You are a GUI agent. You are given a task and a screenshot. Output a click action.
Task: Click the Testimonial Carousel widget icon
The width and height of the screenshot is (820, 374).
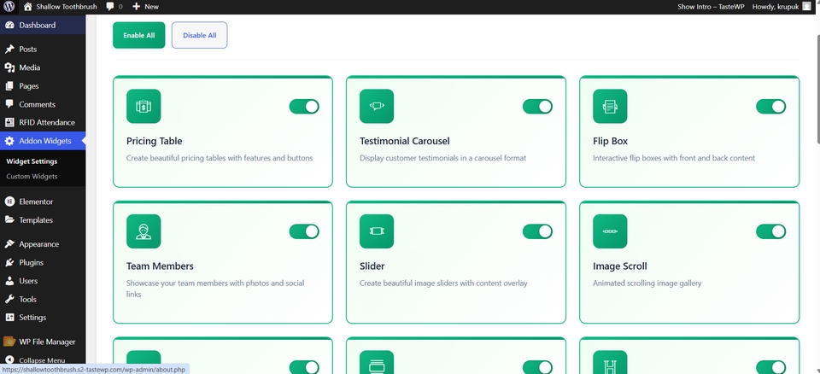tap(377, 106)
